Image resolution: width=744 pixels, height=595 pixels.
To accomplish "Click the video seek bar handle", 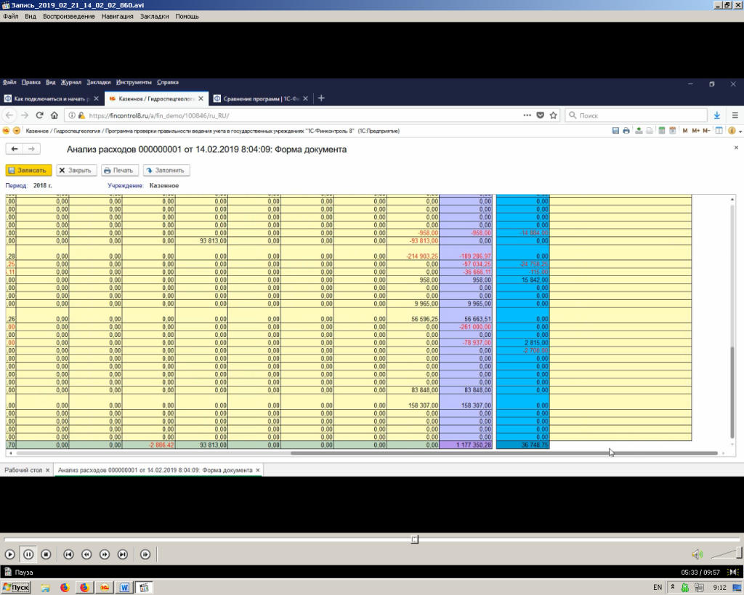I will tap(414, 540).
